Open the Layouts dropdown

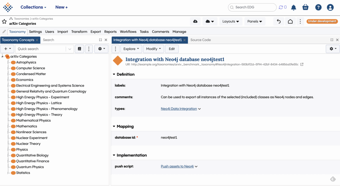pos(230,22)
